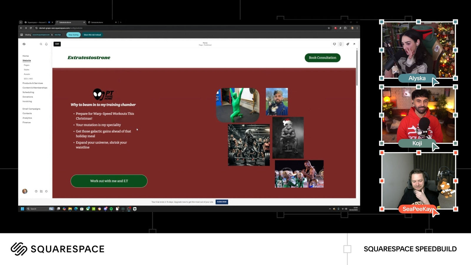Switch to mobile preview icon
The height and width of the screenshot is (265, 471).
(341, 44)
